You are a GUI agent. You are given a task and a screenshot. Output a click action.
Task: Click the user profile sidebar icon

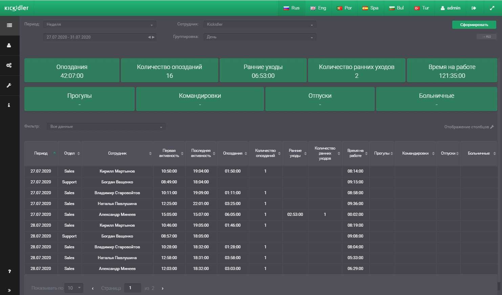(x=9, y=45)
